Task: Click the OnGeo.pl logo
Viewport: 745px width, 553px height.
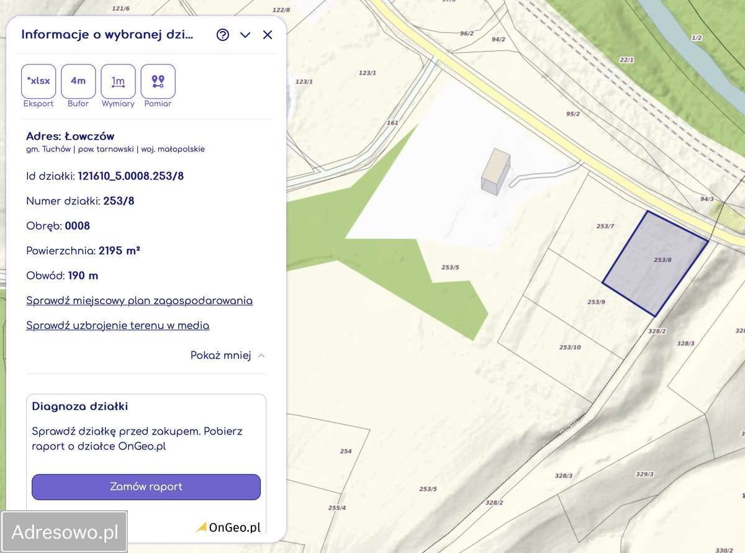Action: click(228, 528)
